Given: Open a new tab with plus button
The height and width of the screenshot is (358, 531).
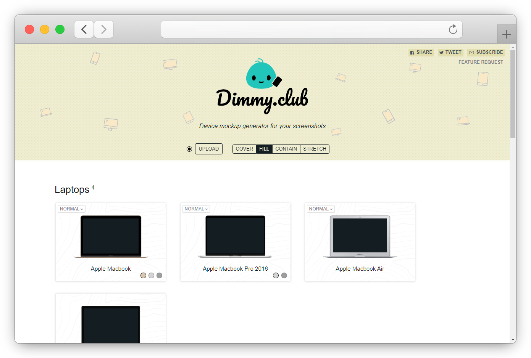Looking at the screenshot, I should tap(507, 34).
